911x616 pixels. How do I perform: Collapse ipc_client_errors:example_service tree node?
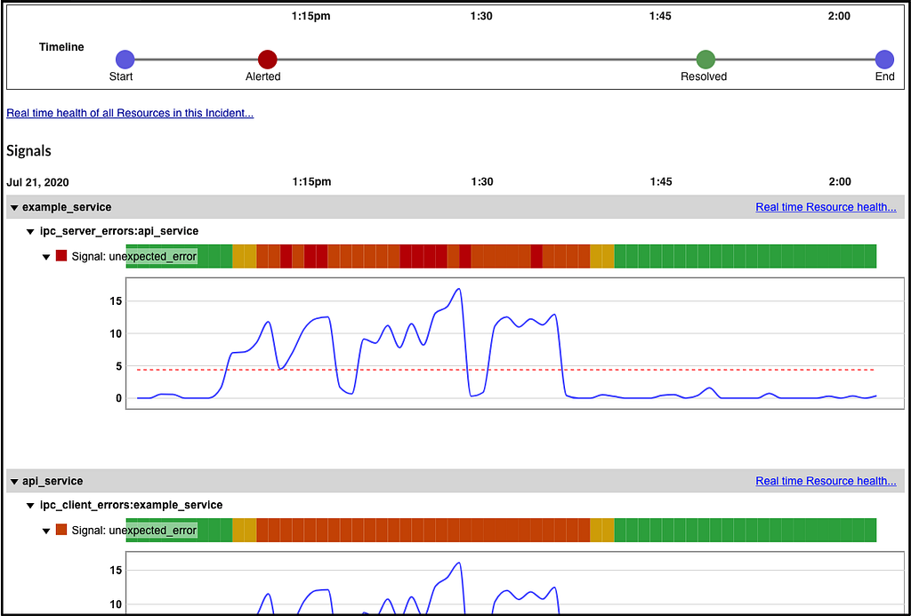point(30,506)
